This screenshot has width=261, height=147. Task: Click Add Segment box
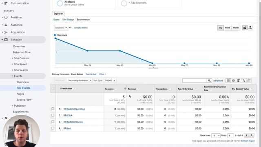click(150, 3)
